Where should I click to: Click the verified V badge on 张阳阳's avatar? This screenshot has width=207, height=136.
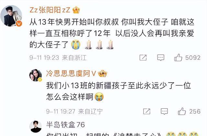click(19, 23)
